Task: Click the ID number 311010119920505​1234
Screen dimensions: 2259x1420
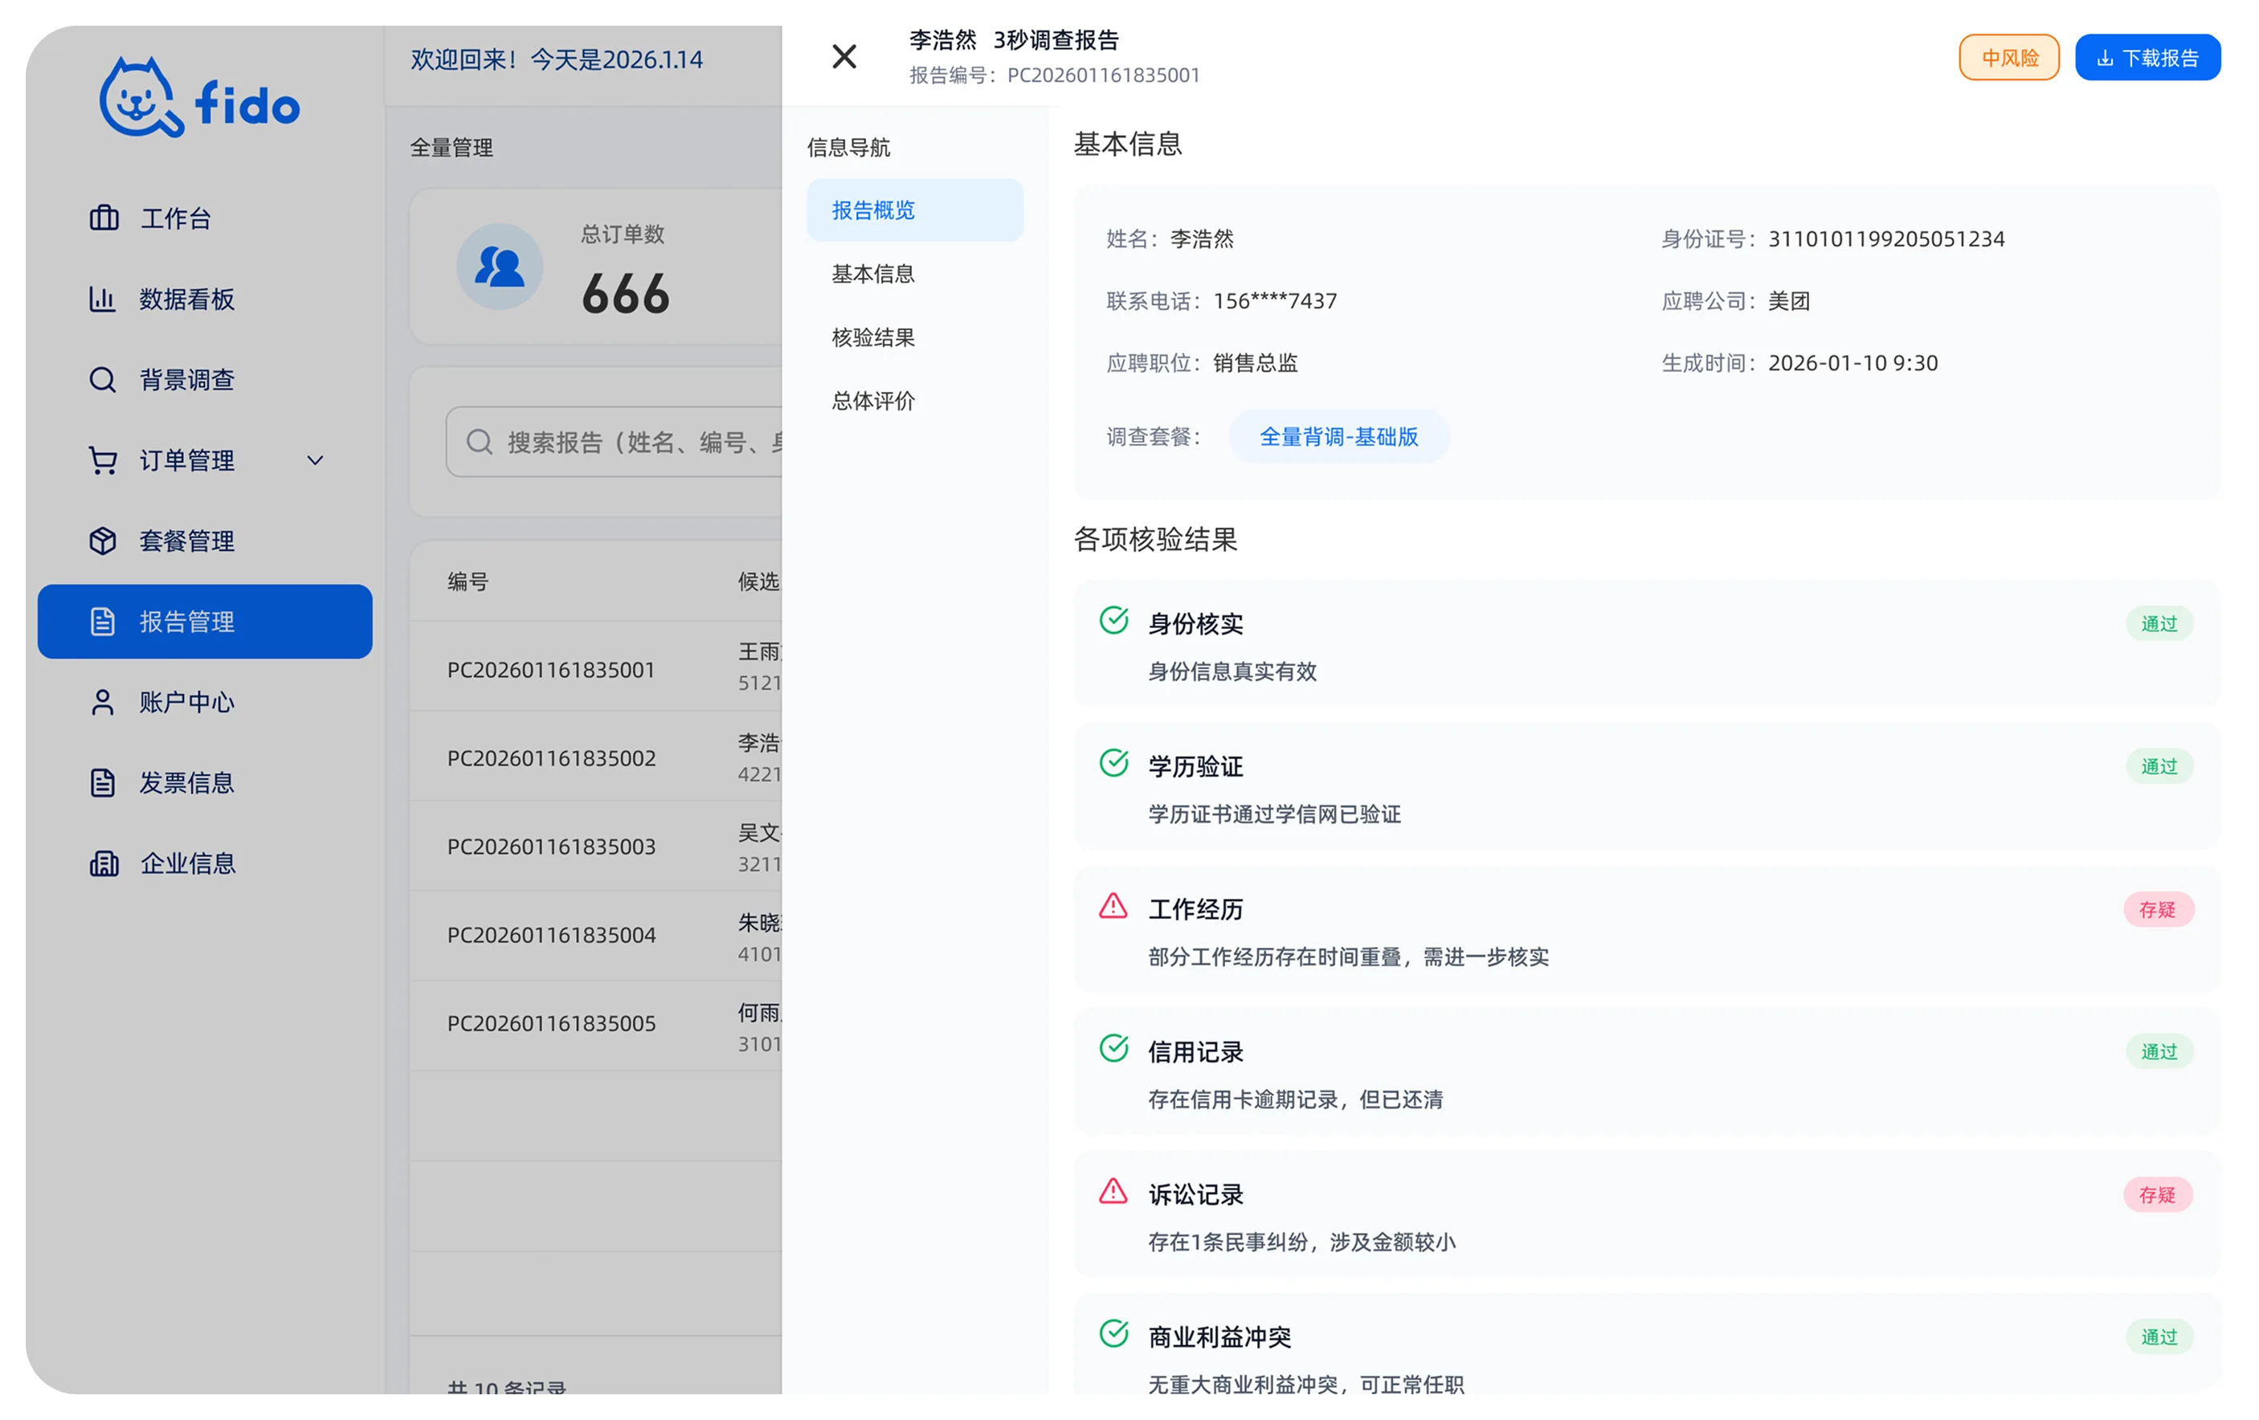Action: click(x=1885, y=239)
